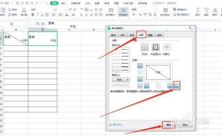Expand the Name Box dropdown showing B1
Screen dimensions: 222x136
pos(27,24)
